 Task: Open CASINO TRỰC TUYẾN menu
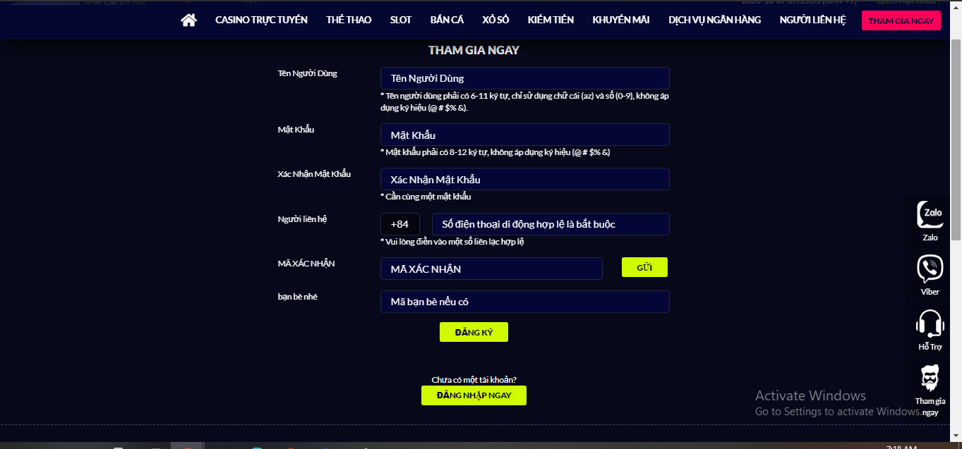tap(261, 20)
